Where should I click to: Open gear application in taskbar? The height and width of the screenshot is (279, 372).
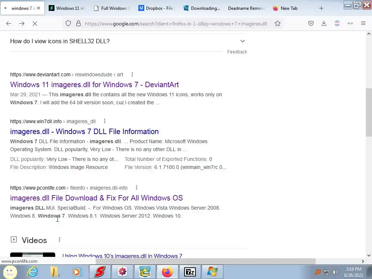point(122,272)
